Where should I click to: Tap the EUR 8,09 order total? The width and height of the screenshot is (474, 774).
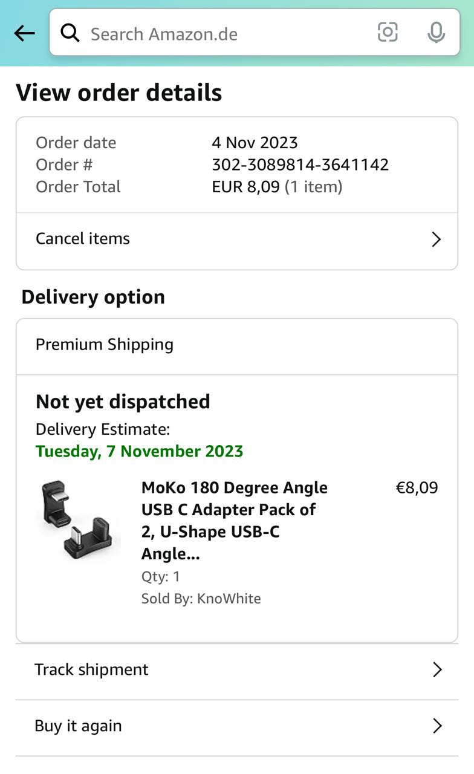click(245, 187)
